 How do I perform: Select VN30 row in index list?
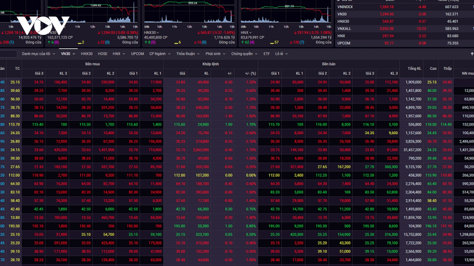point(404,14)
